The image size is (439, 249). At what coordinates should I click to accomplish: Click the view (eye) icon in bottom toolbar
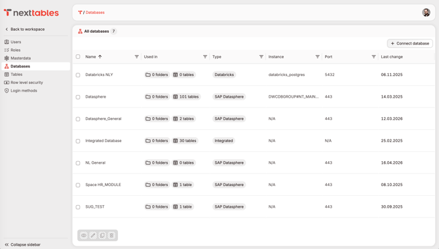[x=84, y=235]
